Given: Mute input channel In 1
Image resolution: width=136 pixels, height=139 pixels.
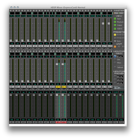Looking at the screenshot, I should point(10,11).
